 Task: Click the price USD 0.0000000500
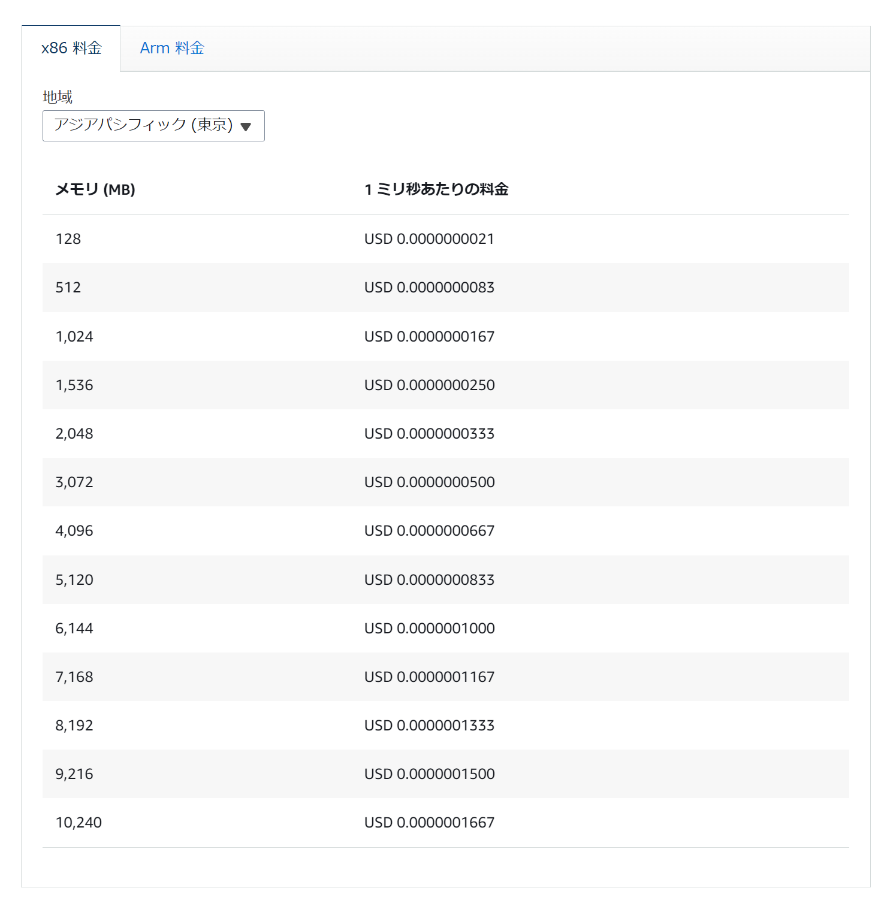click(x=429, y=482)
